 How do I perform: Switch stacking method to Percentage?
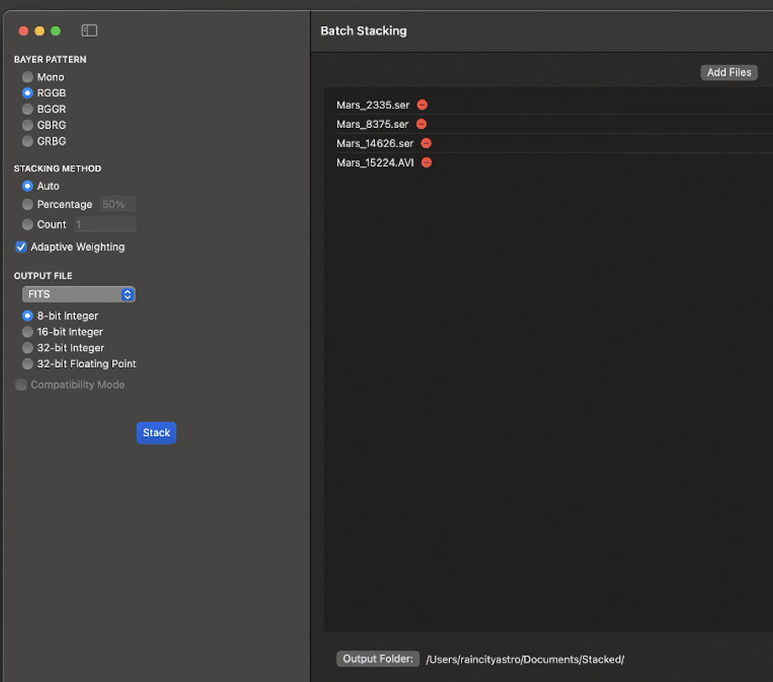[28, 205]
